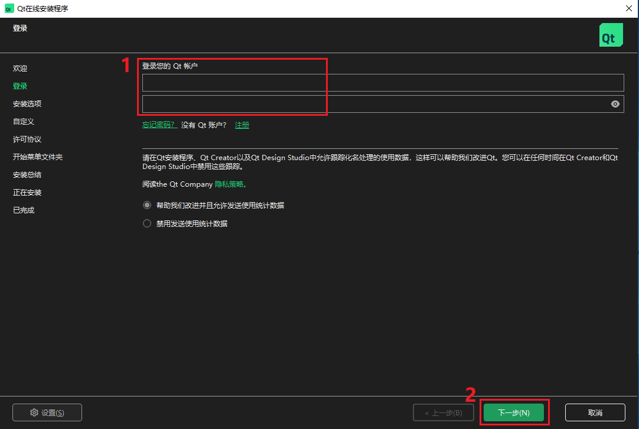Open 设置(S) settings button
Viewport: 639px width, 429px height.
pos(47,412)
